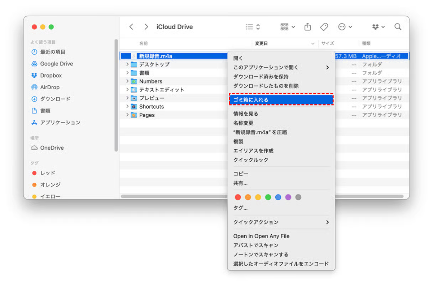Open このアプリケーションで開く submenu

point(281,67)
